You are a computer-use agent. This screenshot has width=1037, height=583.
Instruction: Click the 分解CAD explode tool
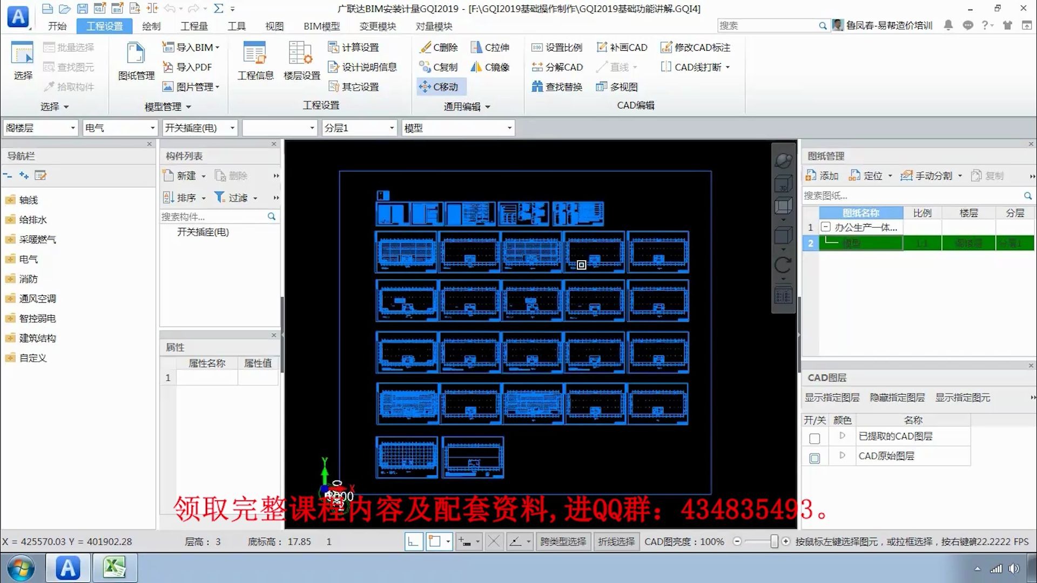(x=557, y=67)
